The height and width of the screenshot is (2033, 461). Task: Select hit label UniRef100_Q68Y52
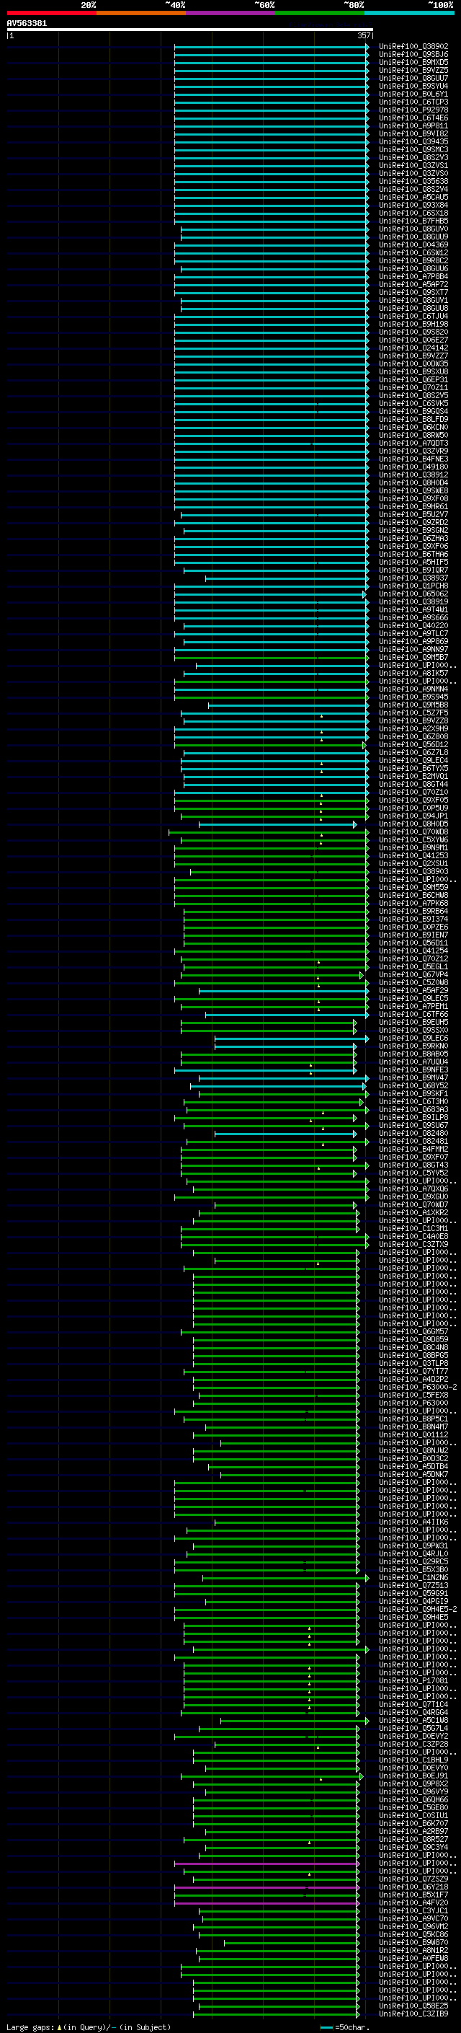413,1086
